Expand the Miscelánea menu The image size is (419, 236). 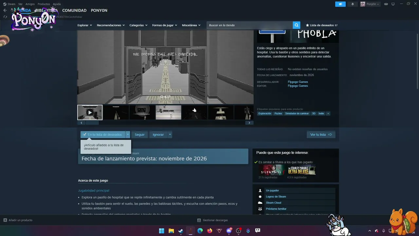point(191,25)
